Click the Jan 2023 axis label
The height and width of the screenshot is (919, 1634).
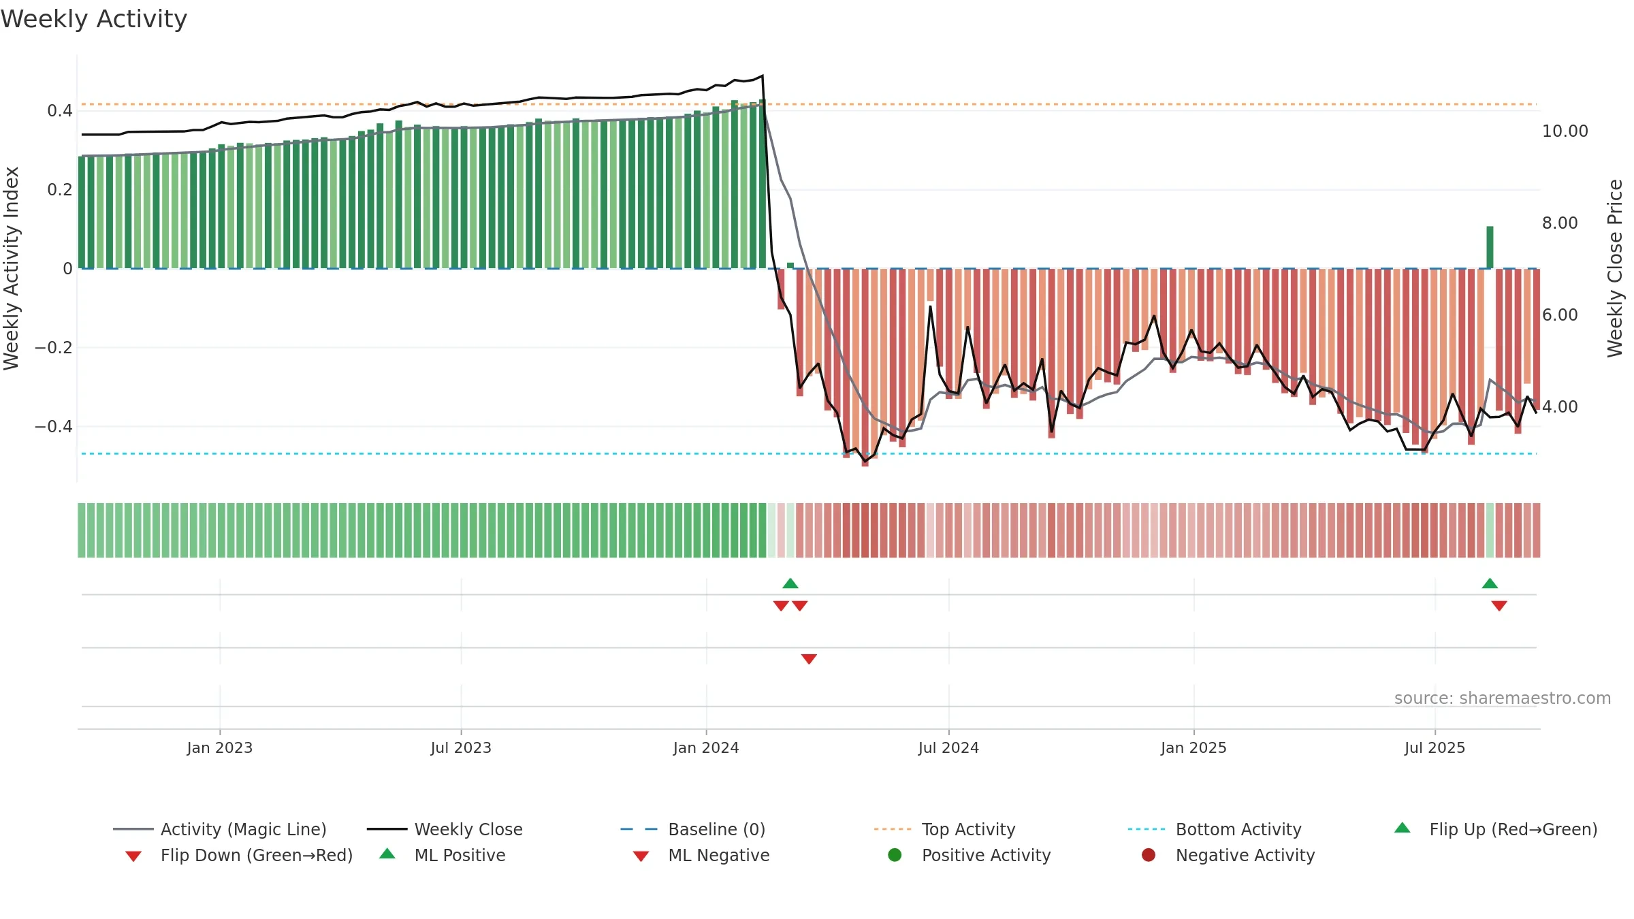[x=220, y=747]
